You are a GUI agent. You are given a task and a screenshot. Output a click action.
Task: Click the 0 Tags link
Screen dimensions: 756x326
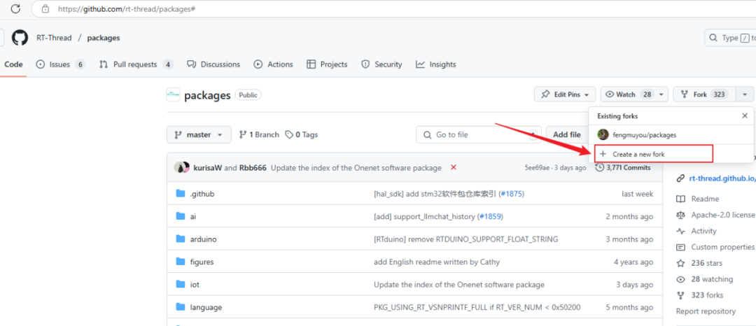point(301,135)
